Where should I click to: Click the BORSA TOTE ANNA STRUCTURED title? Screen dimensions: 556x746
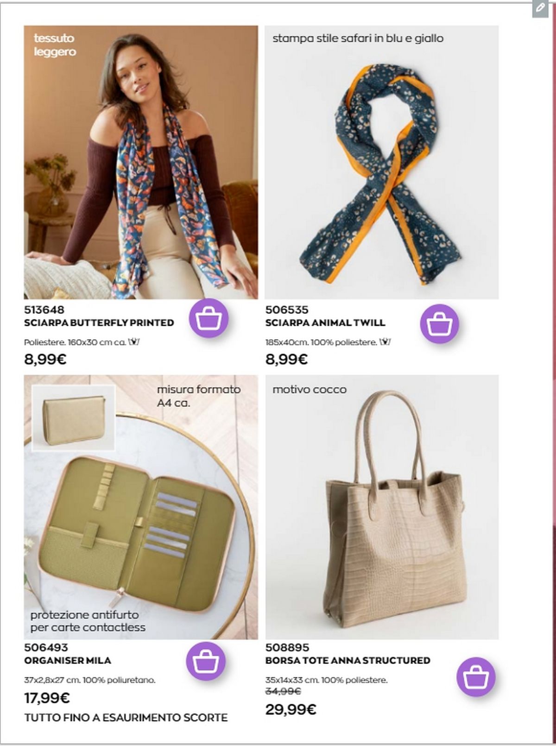tap(348, 661)
